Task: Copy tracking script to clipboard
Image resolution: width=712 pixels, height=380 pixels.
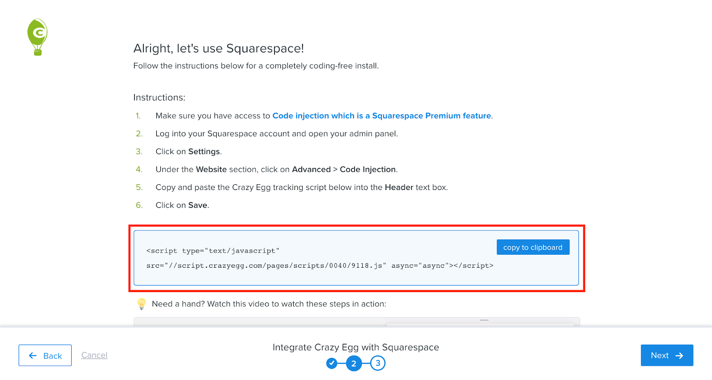Action: 533,247
